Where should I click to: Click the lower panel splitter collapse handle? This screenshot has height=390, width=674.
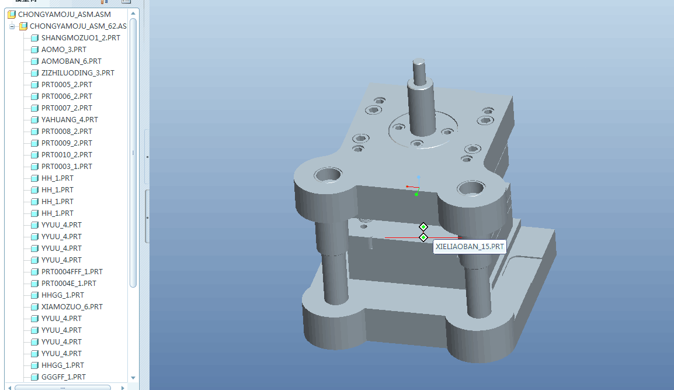click(x=147, y=218)
